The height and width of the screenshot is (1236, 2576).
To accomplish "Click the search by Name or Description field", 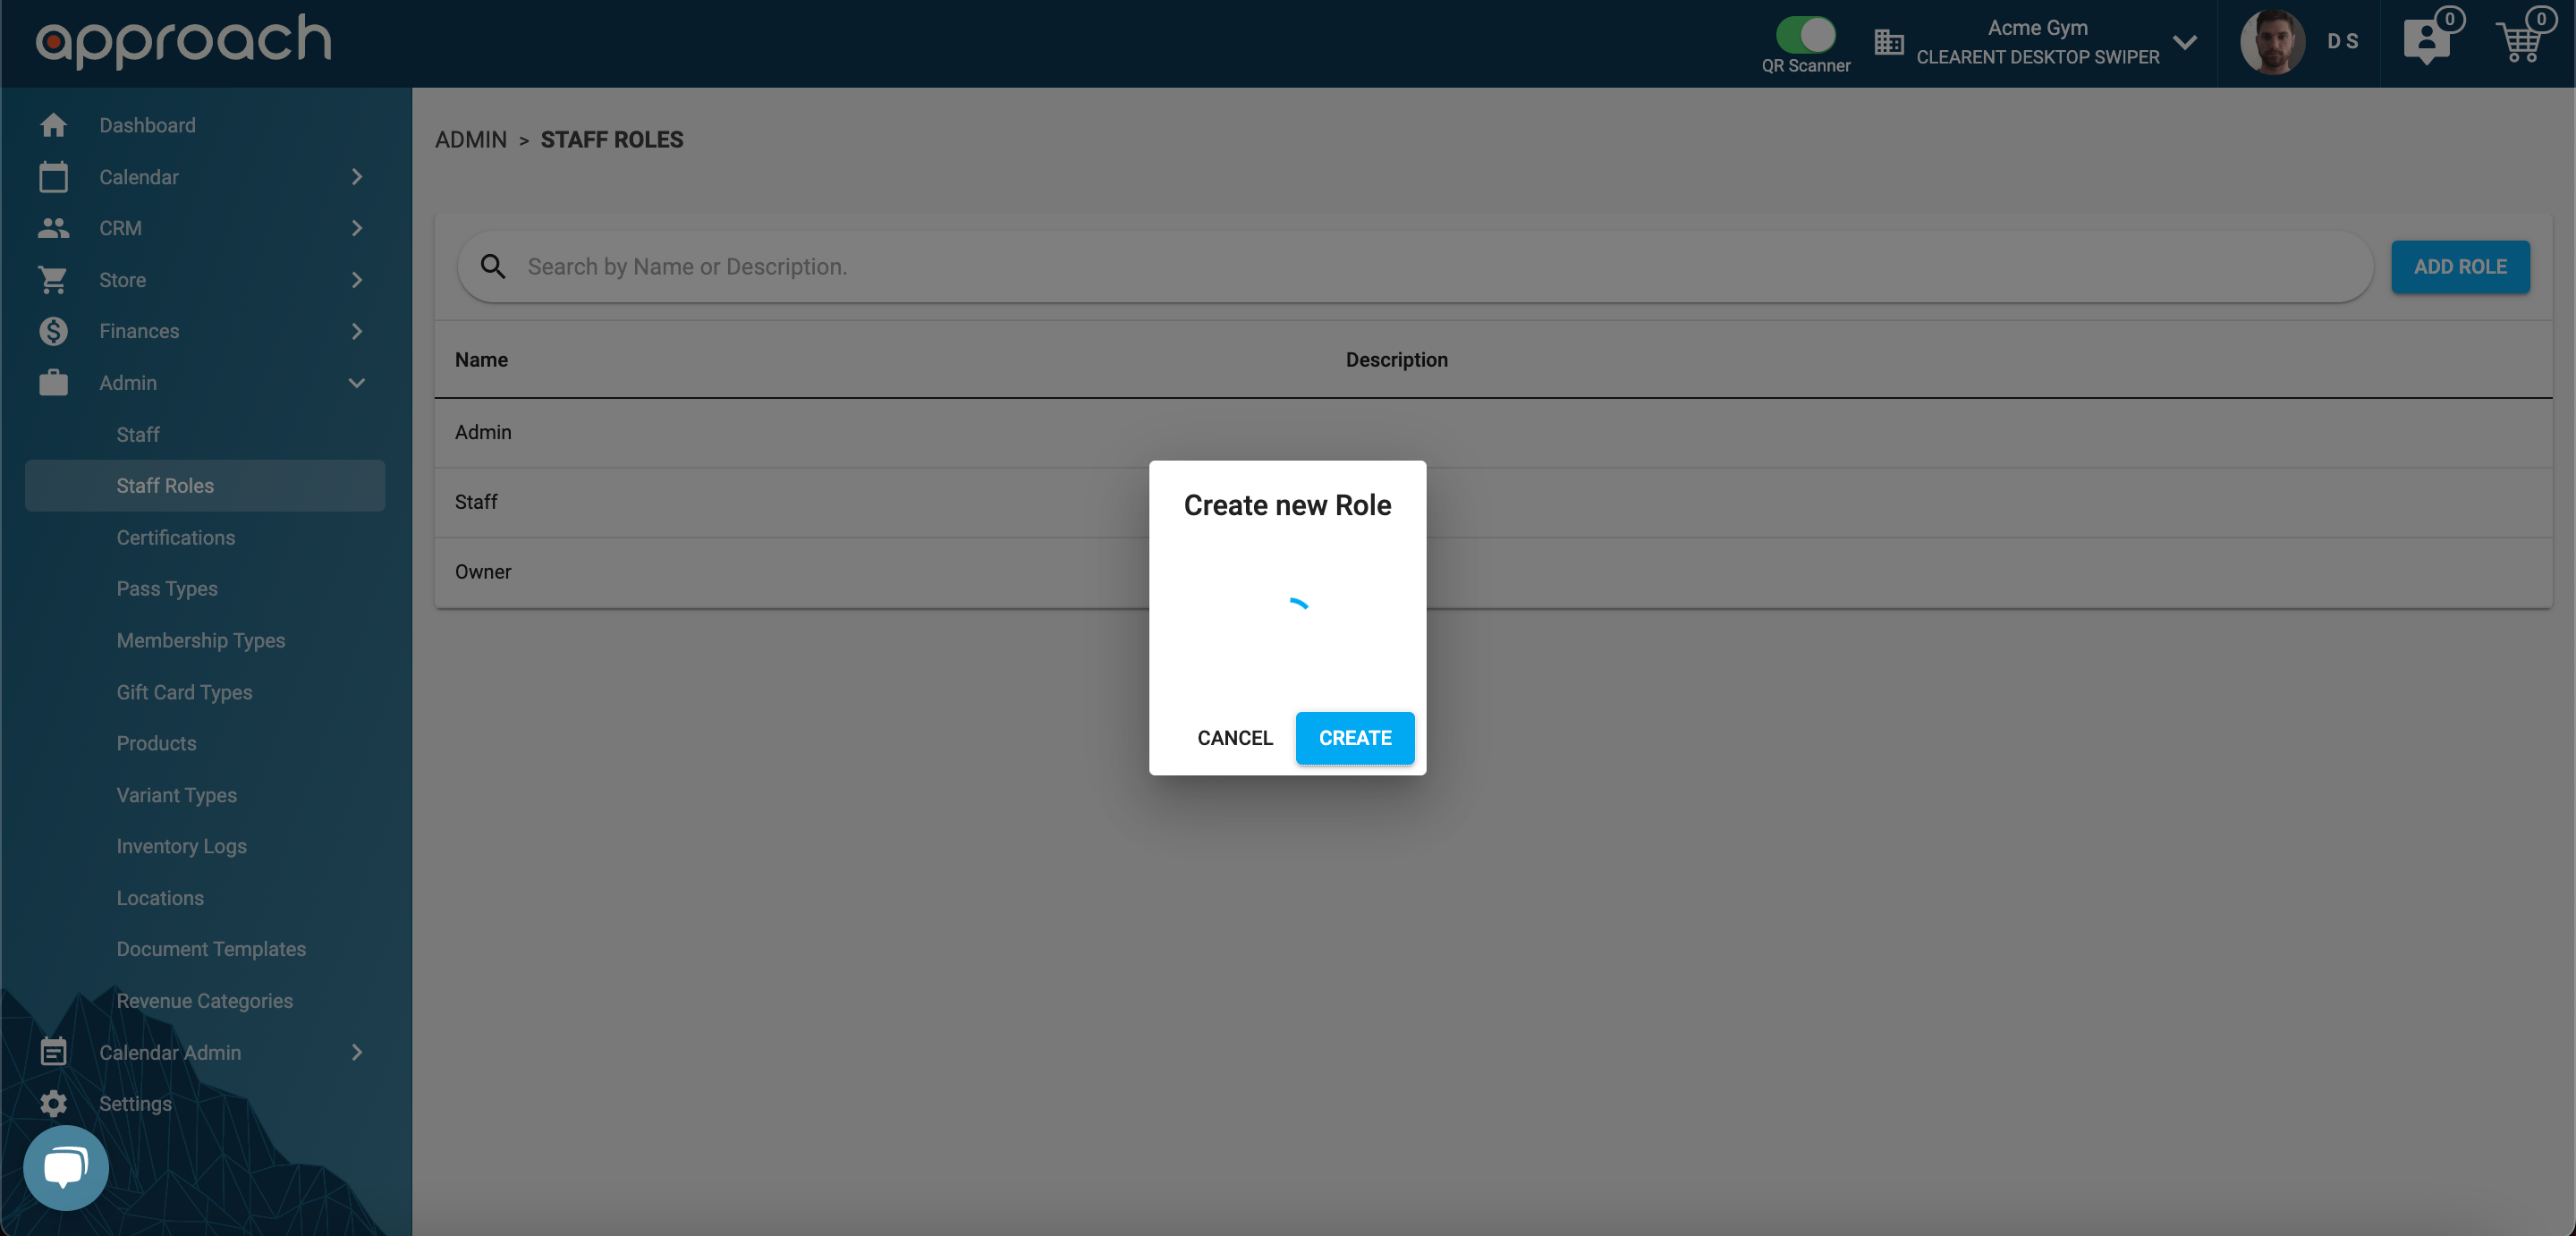I will [1415, 267].
